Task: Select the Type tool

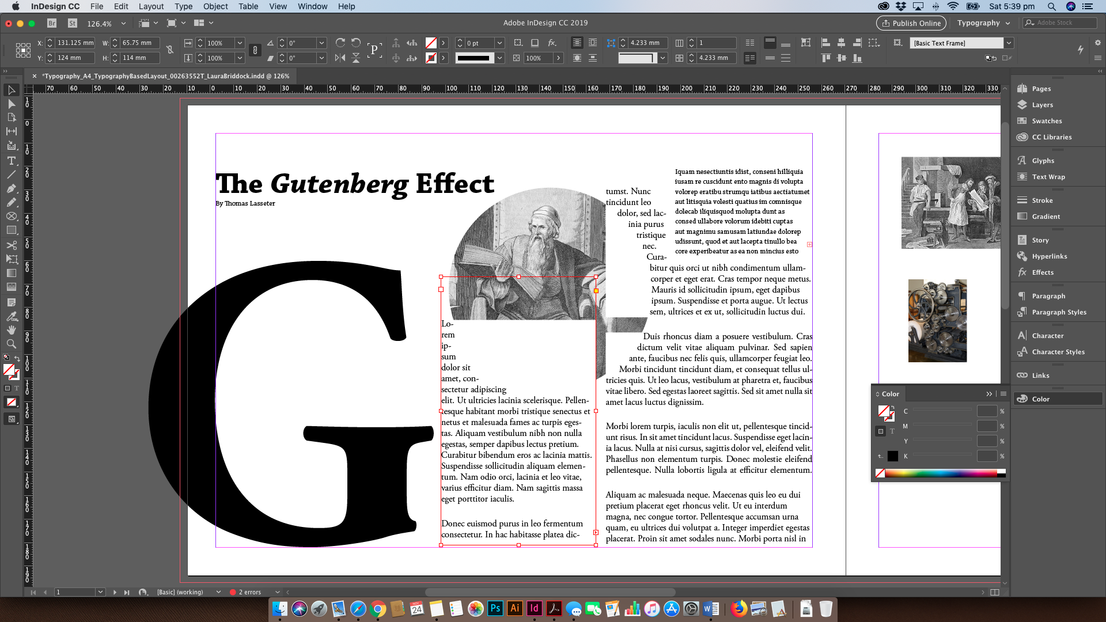Action: tap(11, 161)
